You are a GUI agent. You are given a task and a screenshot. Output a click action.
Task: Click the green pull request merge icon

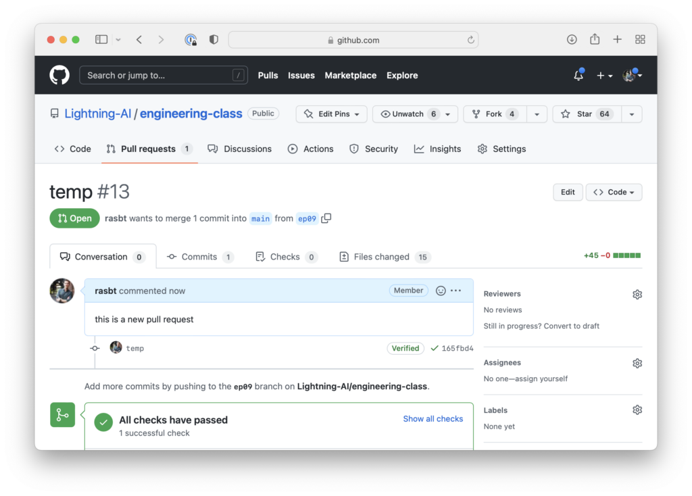click(62, 415)
